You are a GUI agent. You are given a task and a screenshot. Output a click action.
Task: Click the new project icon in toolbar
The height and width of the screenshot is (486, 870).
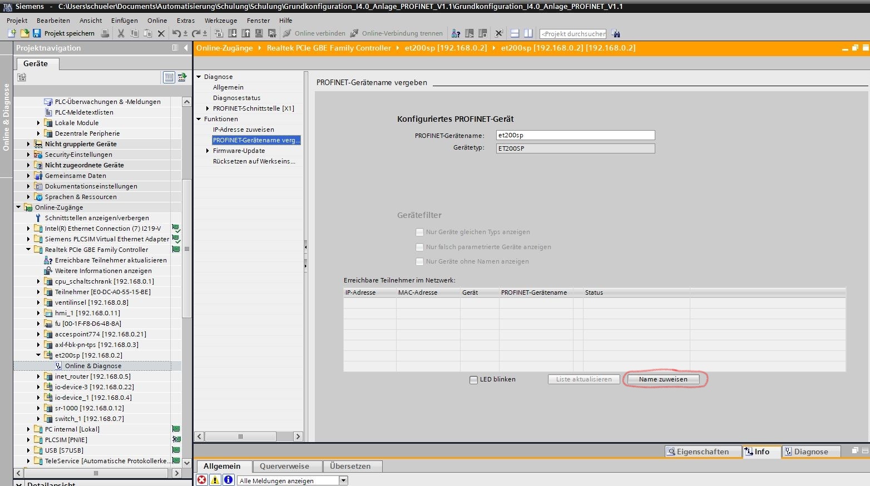pyautogui.click(x=12, y=33)
